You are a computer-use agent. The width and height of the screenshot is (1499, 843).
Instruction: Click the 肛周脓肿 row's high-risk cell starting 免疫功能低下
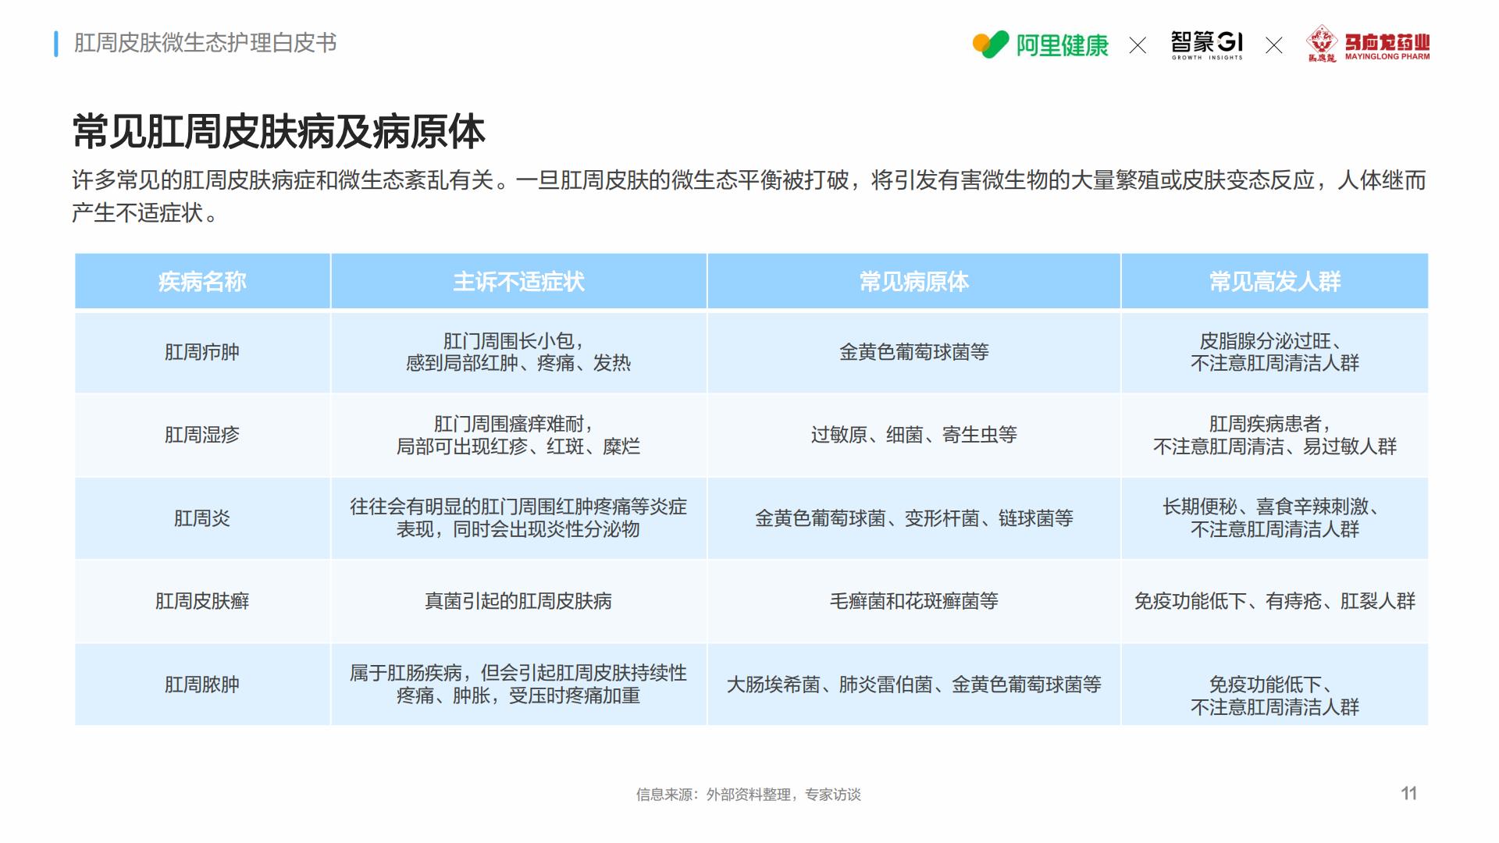pos(1275,685)
